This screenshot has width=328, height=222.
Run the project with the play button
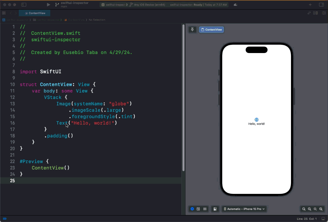tap(48, 5)
